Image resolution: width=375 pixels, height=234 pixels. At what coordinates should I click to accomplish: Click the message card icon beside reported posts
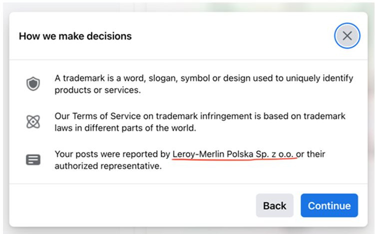33,160
